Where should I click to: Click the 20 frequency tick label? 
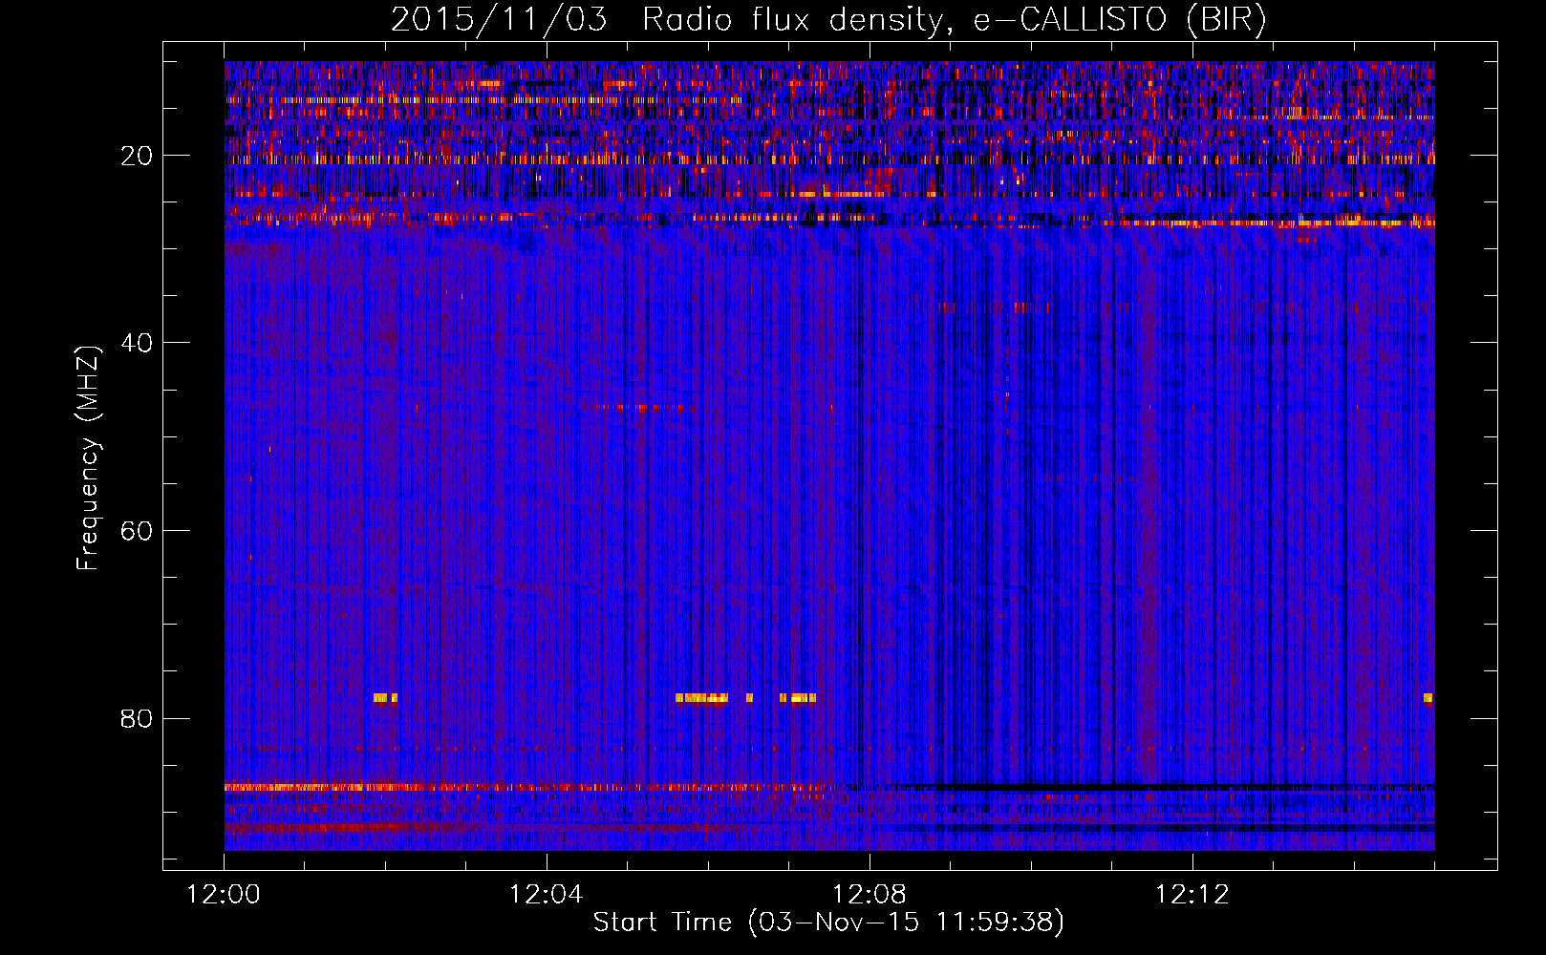pos(137,155)
